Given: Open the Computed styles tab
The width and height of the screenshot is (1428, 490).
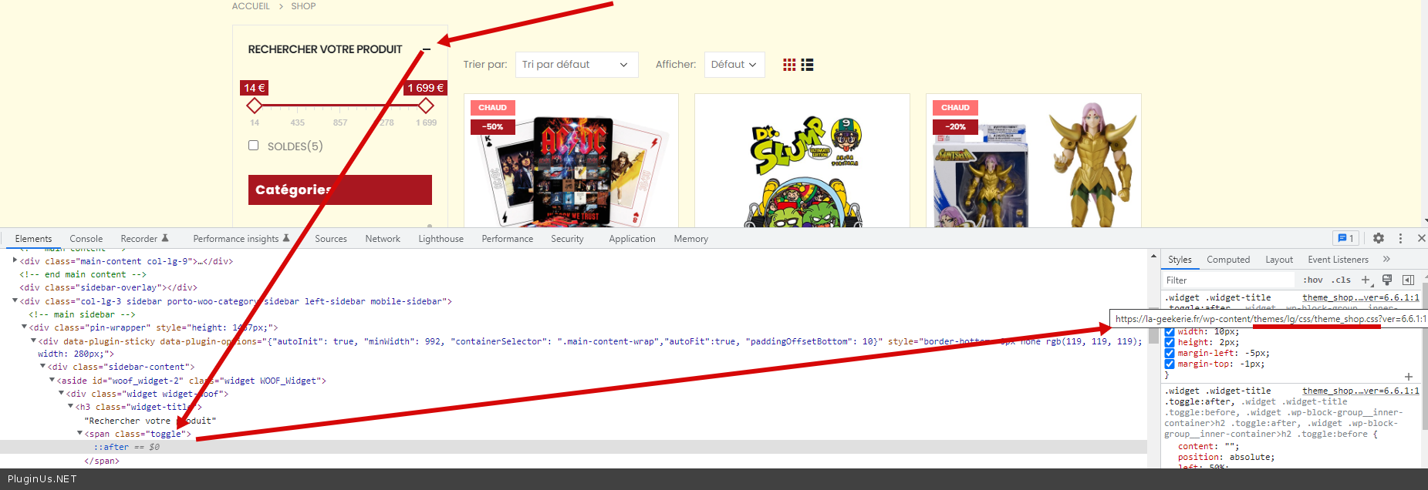Looking at the screenshot, I should pos(1227,260).
